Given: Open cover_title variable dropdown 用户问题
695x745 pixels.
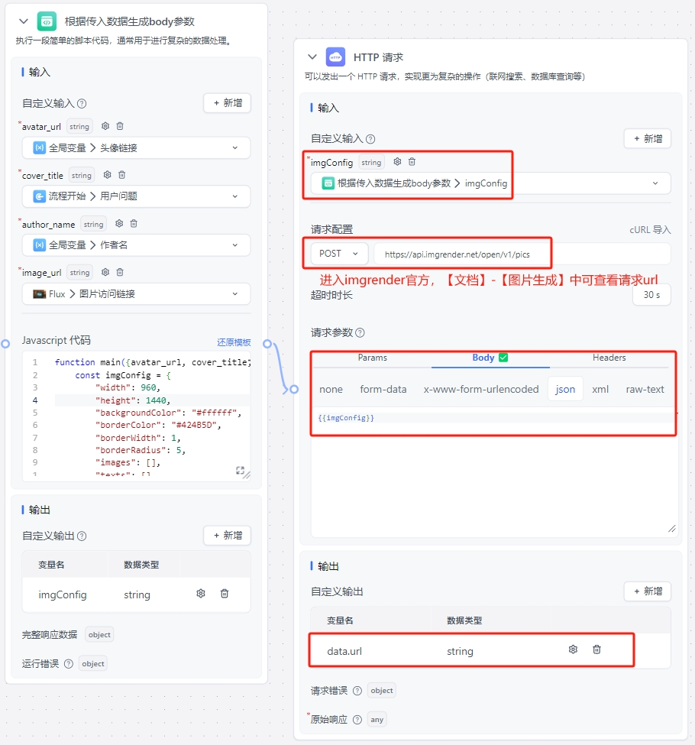Looking at the screenshot, I should 137,196.
